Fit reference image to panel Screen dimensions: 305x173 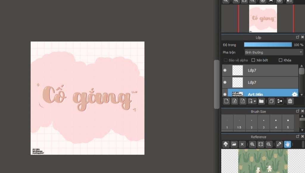pyautogui.click(x=260, y=144)
